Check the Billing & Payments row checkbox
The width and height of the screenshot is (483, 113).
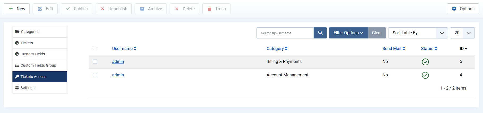pos(95,62)
